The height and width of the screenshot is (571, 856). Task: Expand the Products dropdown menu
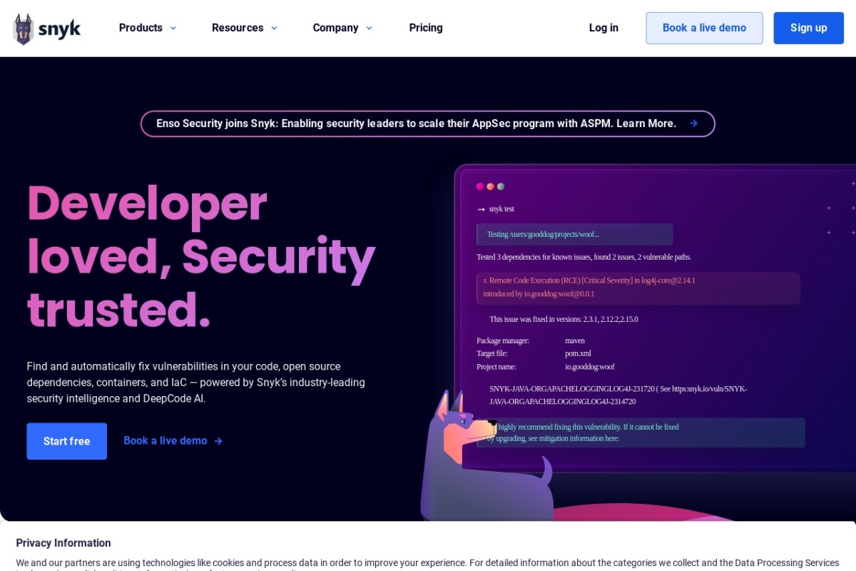(x=148, y=28)
